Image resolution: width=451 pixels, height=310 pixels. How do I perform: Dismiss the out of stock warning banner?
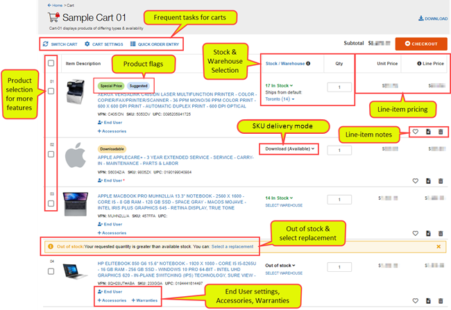[439, 246]
